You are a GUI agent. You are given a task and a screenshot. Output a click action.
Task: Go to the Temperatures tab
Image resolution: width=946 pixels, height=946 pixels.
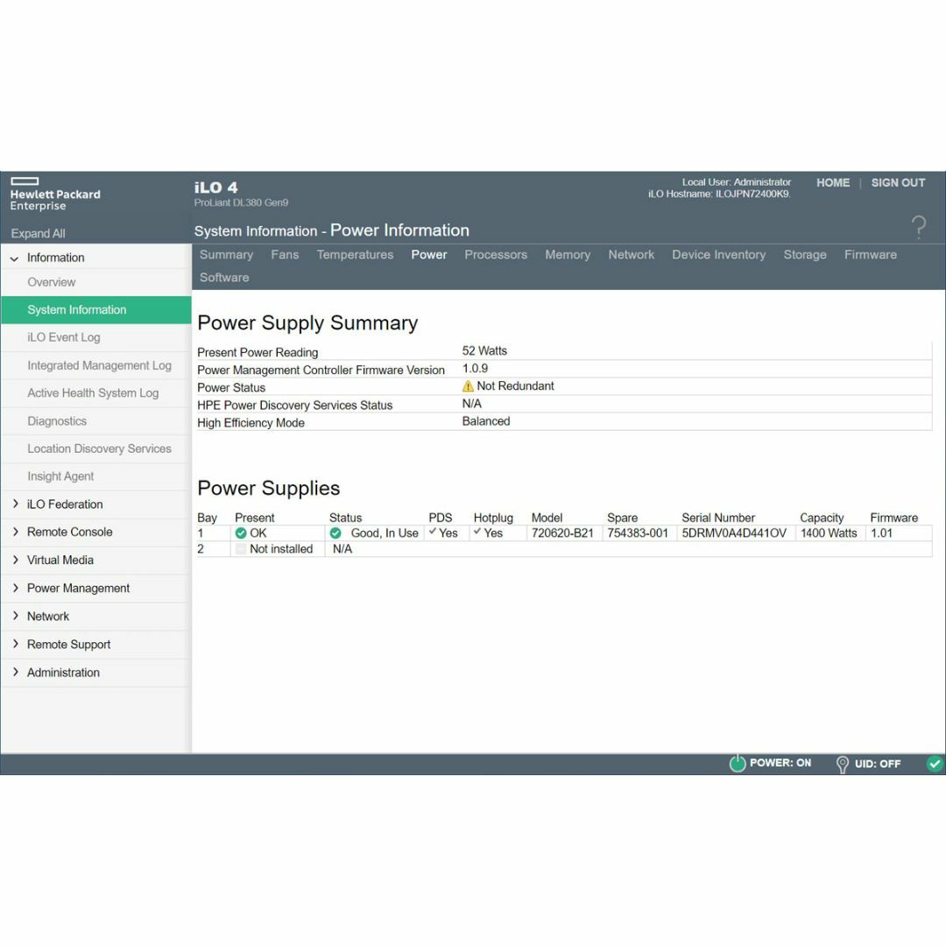(355, 255)
